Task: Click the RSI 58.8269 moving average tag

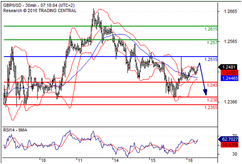Action: 229,145
